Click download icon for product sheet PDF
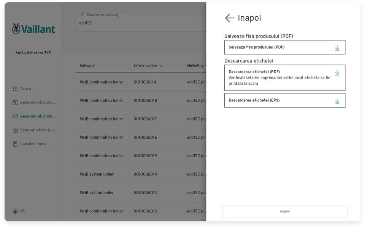Viewport: 365px width, 228px height. (337, 48)
